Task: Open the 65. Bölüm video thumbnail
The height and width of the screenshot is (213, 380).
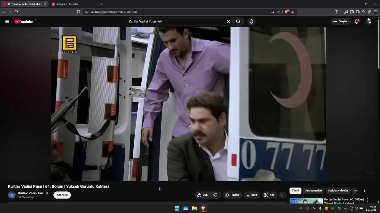Action: point(306,201)
